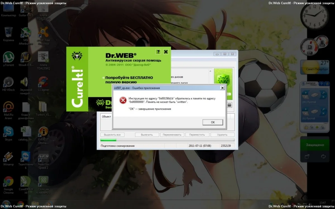
Task: Open the avast! Free Antivirus shortcut
Action: coord(43,36)
